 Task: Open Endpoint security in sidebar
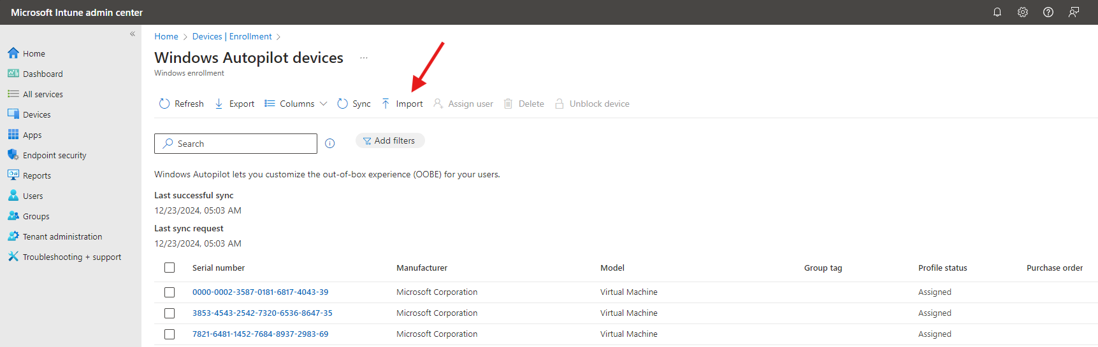(54, 155)
